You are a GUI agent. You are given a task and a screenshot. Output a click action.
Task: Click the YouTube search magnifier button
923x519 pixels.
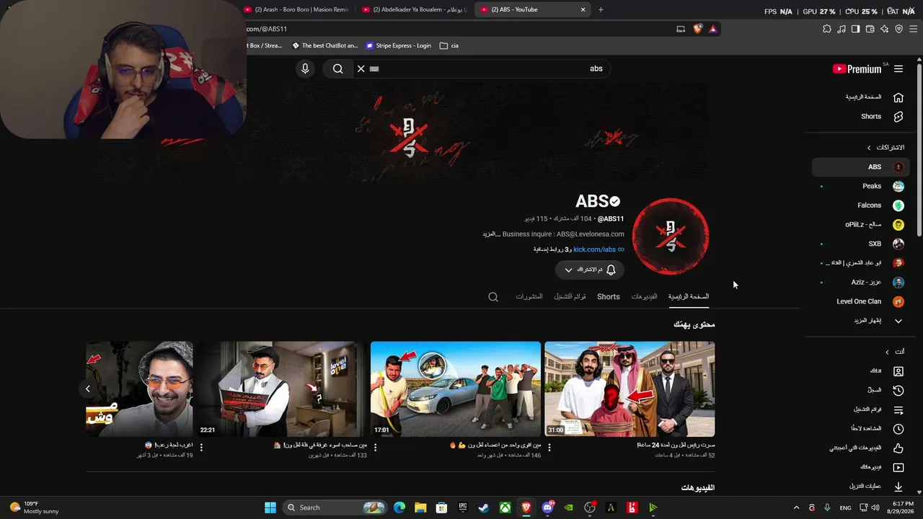point(337,68)
